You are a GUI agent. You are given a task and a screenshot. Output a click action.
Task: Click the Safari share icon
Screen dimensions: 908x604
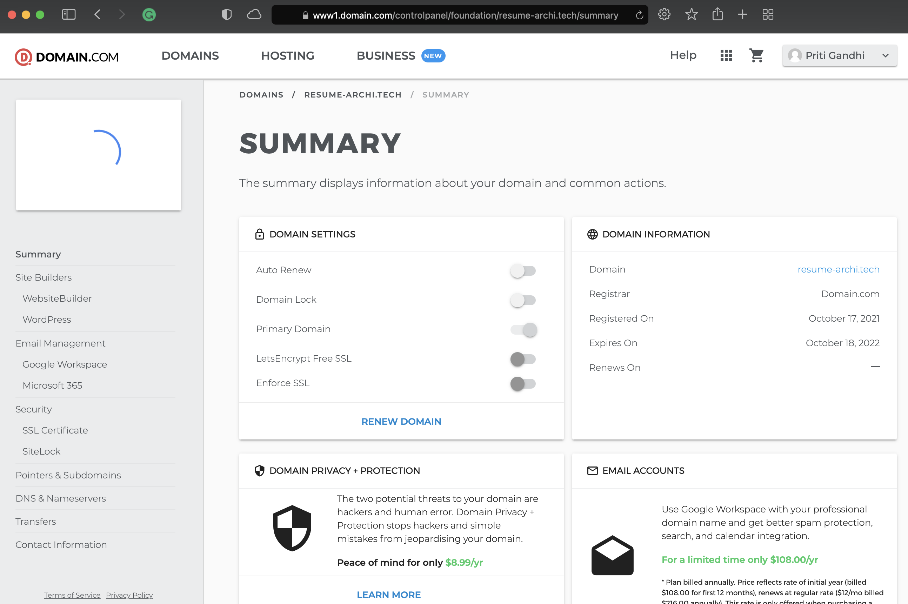point(717,15)
